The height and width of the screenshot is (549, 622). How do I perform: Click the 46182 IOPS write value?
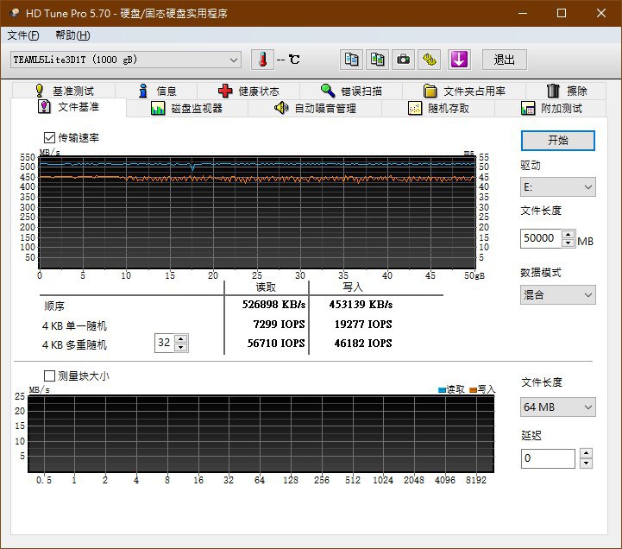click(363, 343)
